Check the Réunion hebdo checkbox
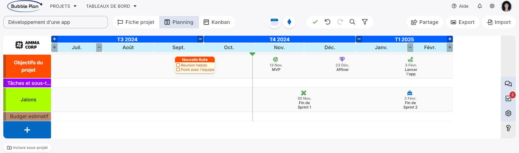The width and height of the screenshot is (519, 153). (178, 65)
